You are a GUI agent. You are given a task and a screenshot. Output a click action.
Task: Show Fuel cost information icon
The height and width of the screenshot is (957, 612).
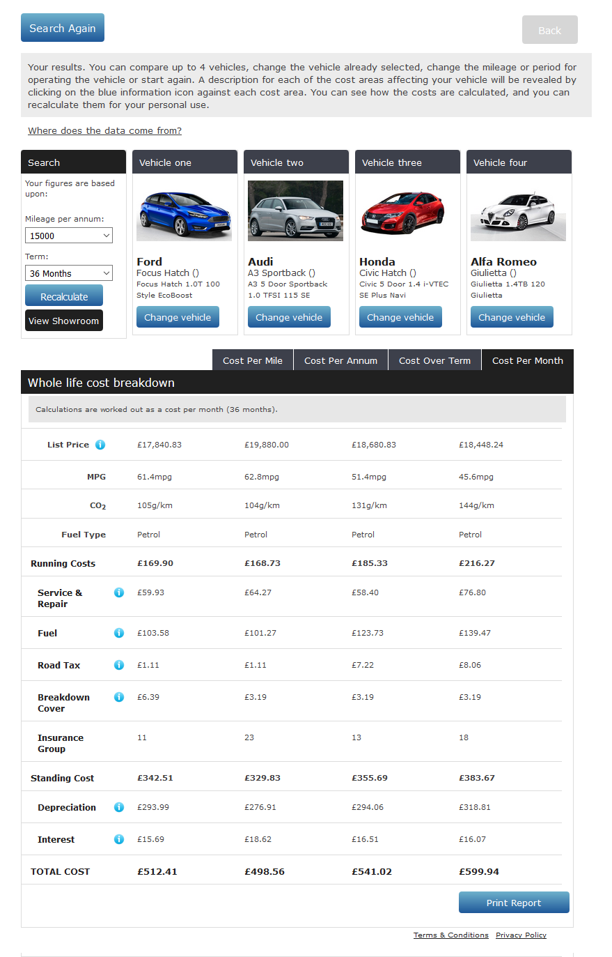point(119,633)
